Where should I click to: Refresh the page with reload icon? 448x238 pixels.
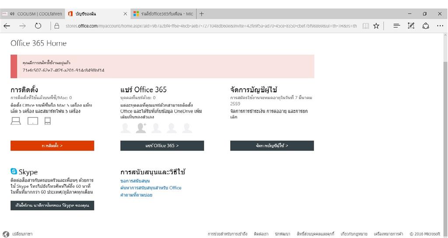[x=38, y=26]
